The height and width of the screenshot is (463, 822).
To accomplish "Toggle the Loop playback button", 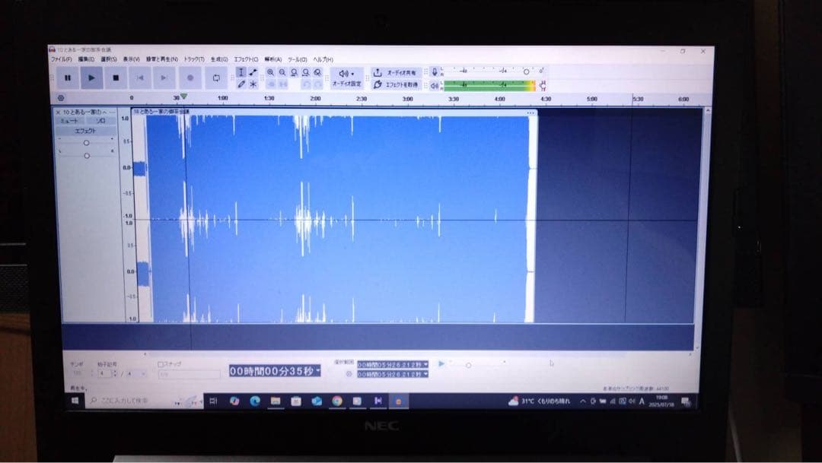I will click(216, 78).
